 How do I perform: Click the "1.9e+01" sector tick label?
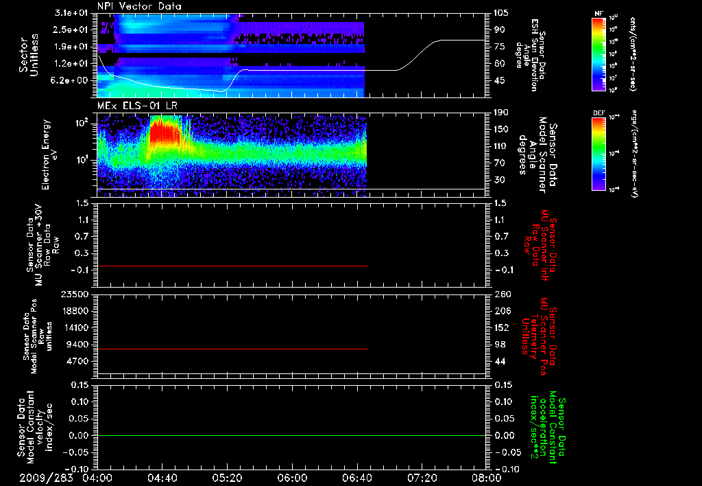(x=72, y=47)
